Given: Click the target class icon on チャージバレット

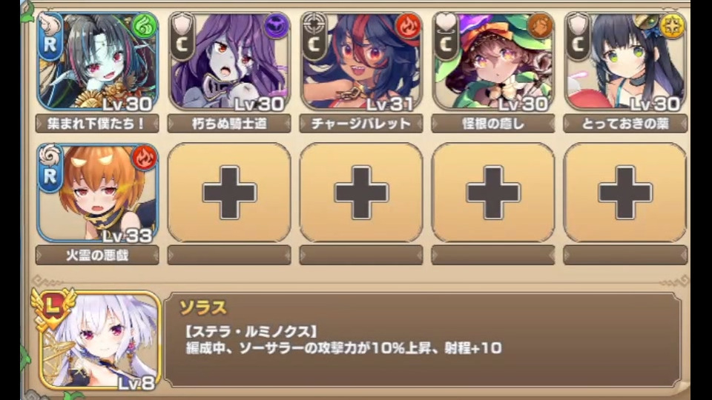Looking at the screenshot, I should coord(314,24).
